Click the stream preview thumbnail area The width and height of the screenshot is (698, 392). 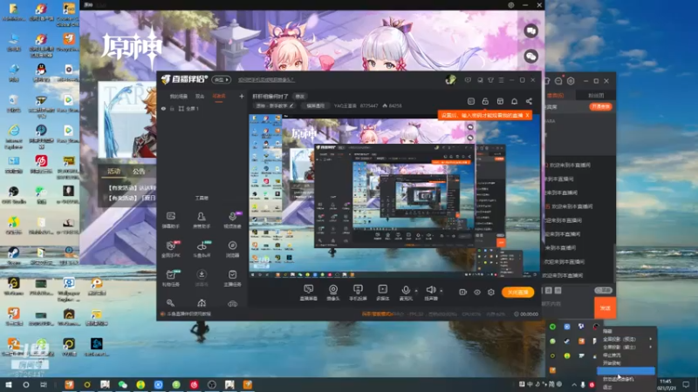click(394, 198)
